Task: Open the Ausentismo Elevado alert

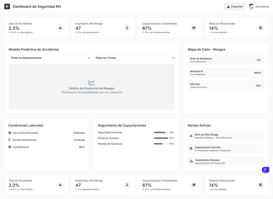Action: 226,162
